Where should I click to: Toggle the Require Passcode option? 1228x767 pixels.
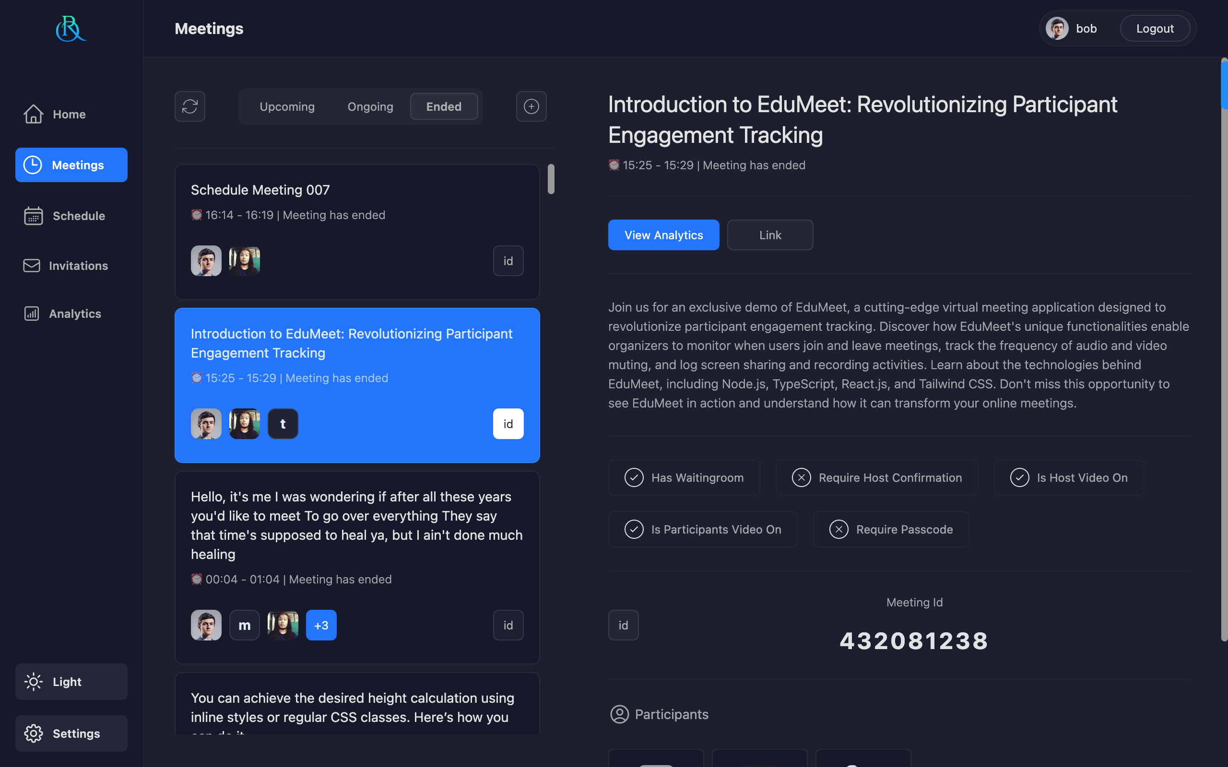891,529
